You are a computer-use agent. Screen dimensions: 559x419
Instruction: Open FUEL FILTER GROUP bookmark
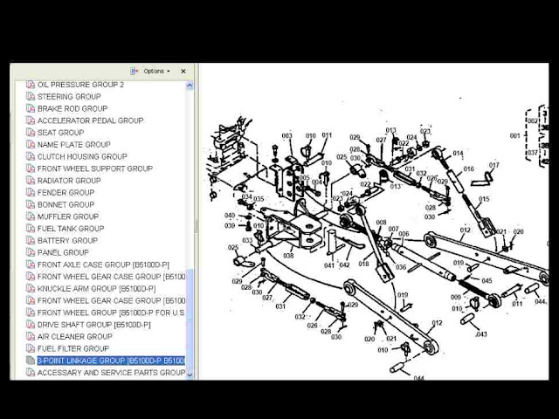point(73,349)
